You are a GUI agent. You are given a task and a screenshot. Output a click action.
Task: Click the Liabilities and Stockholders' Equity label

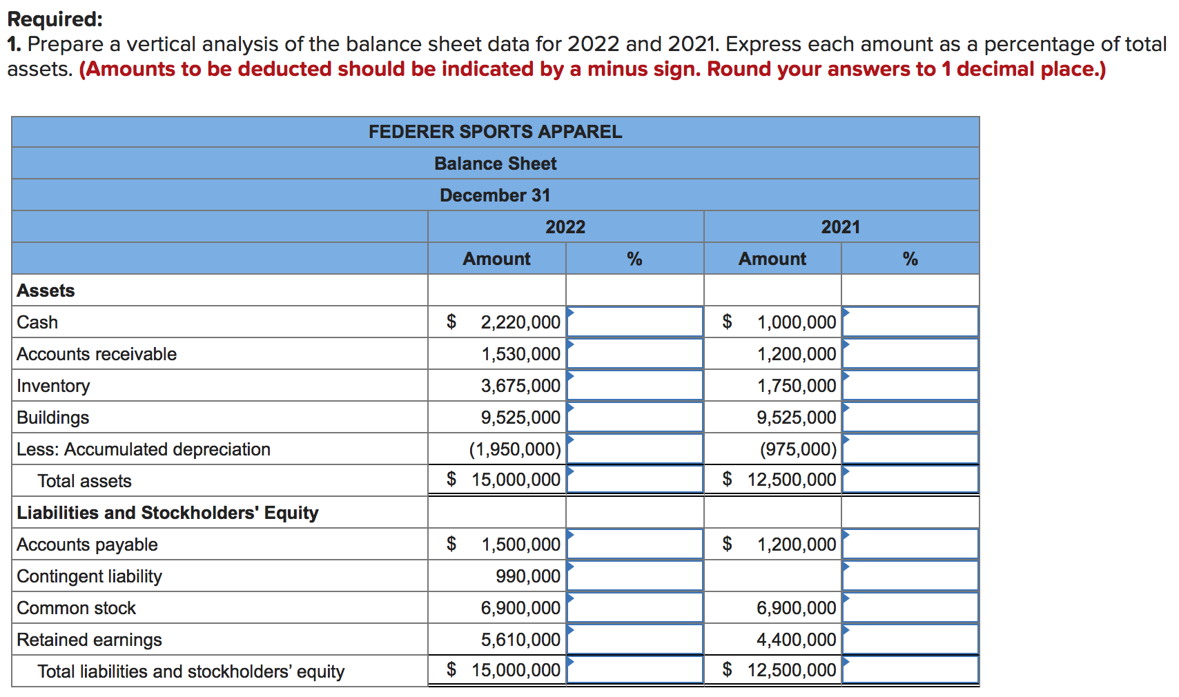[x=168, y=513]
